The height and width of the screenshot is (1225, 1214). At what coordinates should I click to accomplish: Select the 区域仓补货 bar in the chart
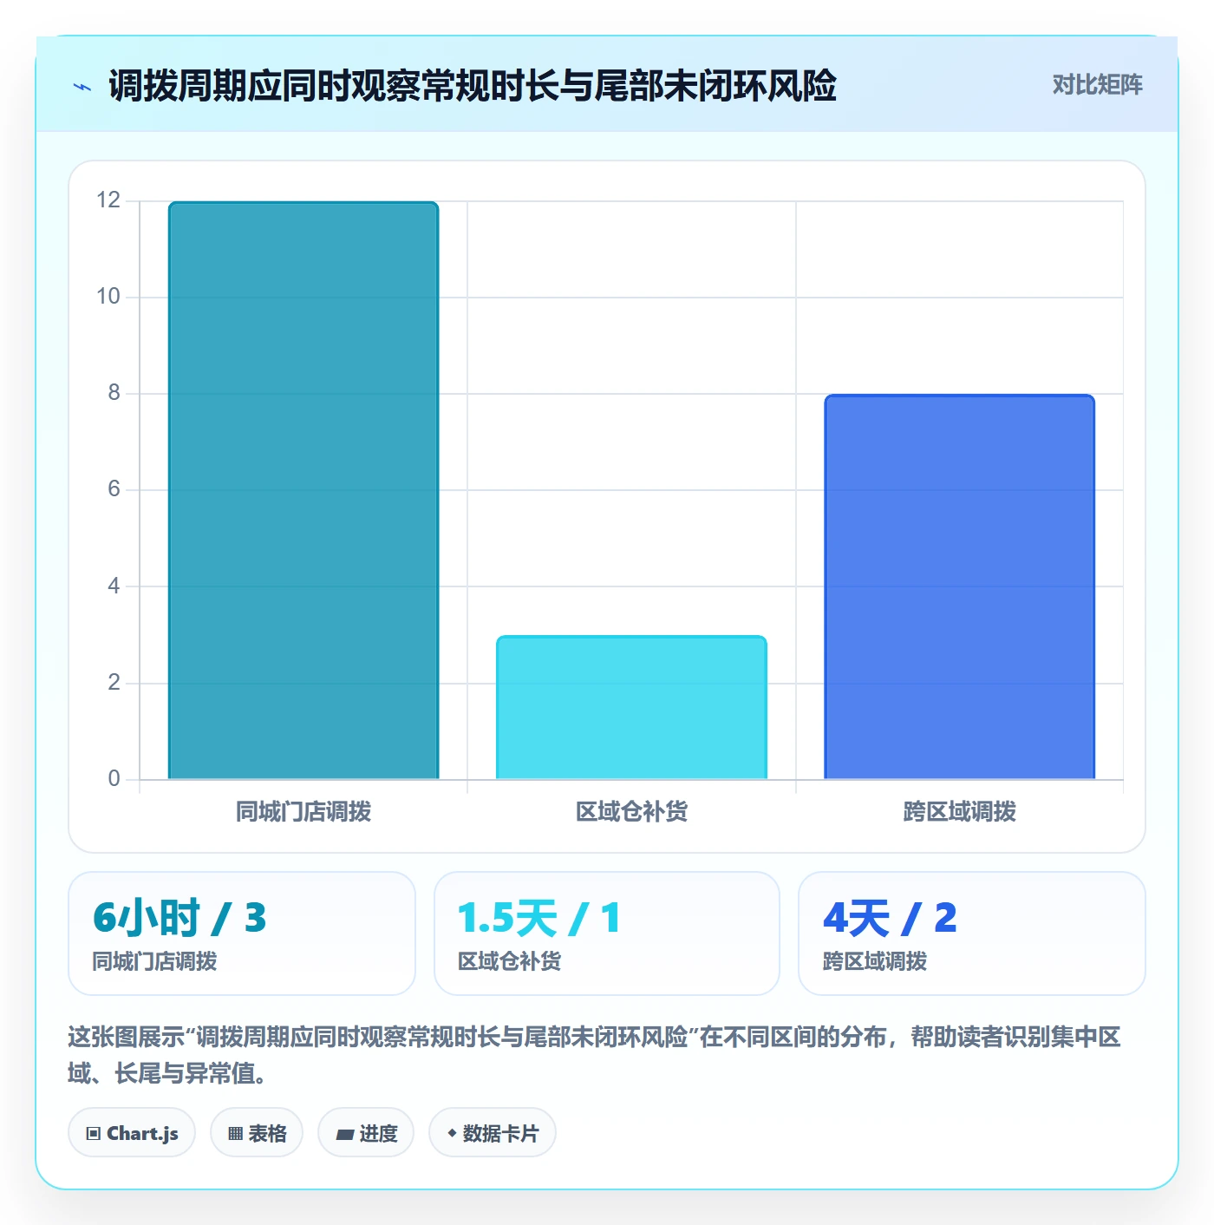coord(631,707)
